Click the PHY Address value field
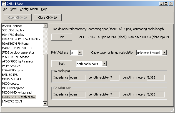 pos(74,52)
